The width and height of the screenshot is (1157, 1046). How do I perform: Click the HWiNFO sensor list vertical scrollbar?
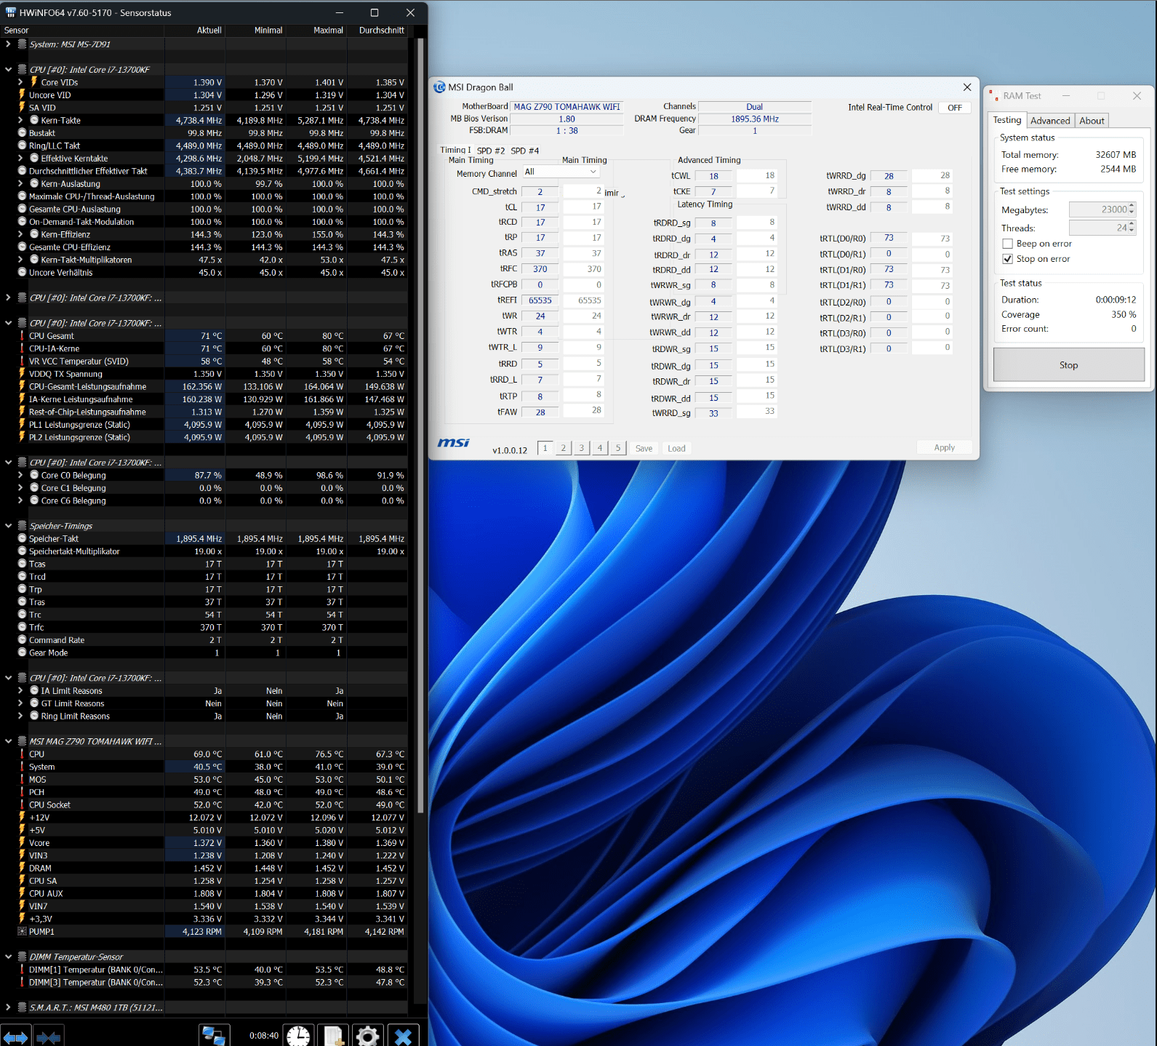click(x=420, y=426)
